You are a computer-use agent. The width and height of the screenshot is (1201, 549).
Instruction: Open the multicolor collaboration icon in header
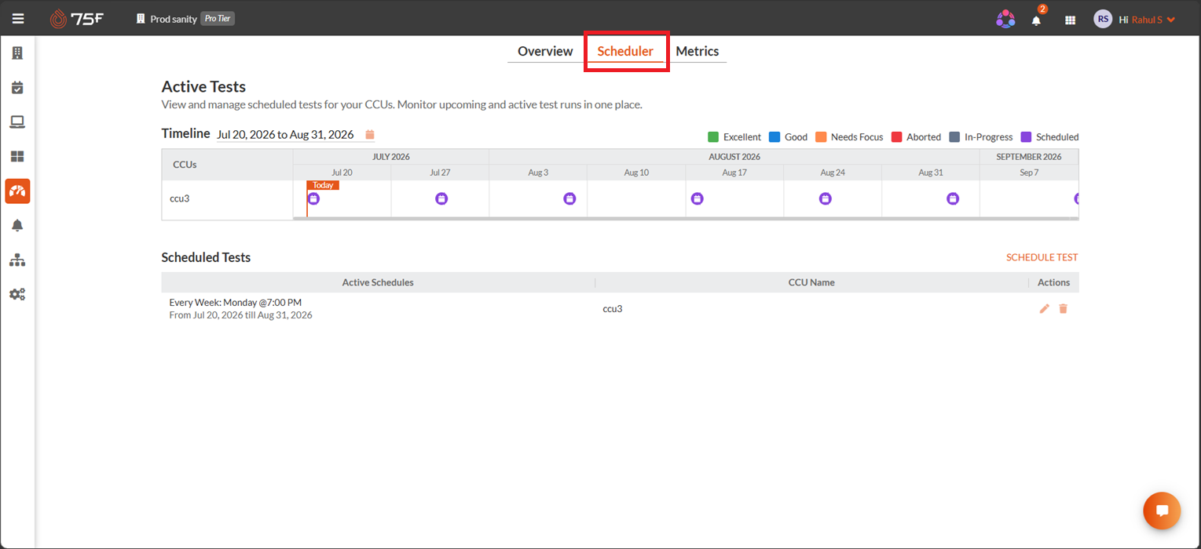1005,20
